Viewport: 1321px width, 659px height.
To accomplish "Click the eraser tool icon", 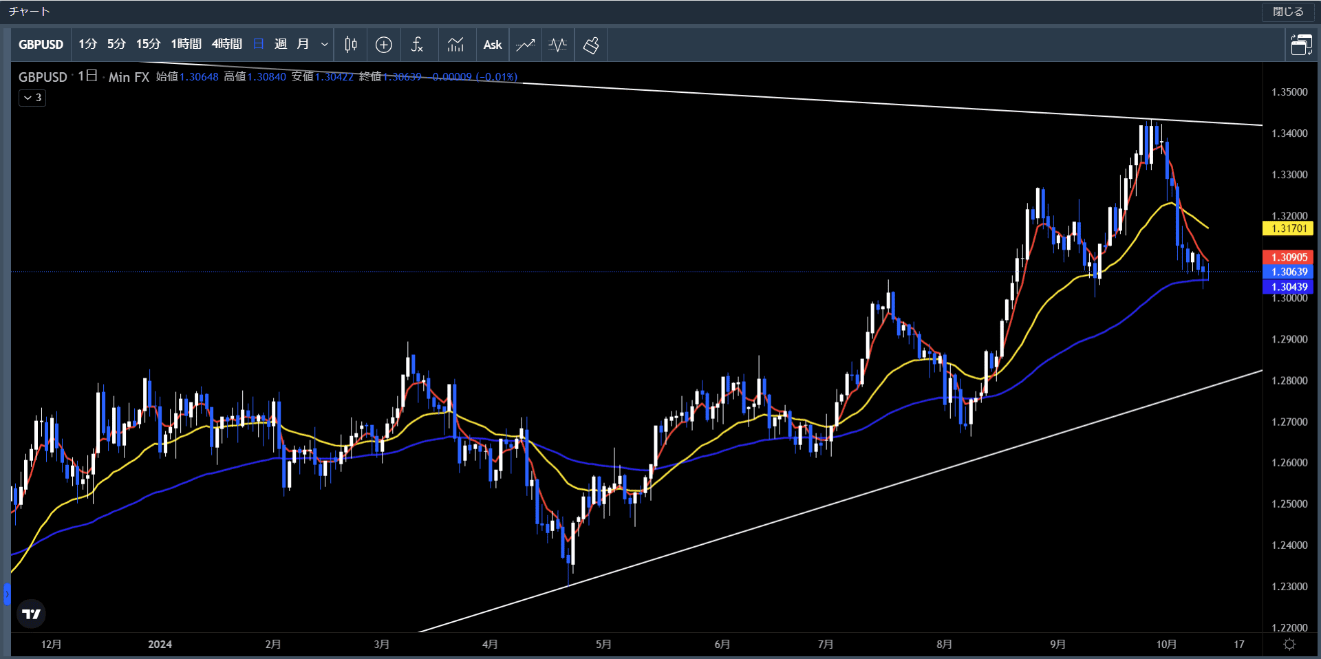I will (591, 45).
